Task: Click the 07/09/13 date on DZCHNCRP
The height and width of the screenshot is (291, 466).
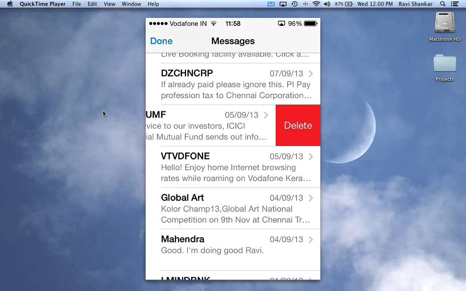Action: [286, 73]
